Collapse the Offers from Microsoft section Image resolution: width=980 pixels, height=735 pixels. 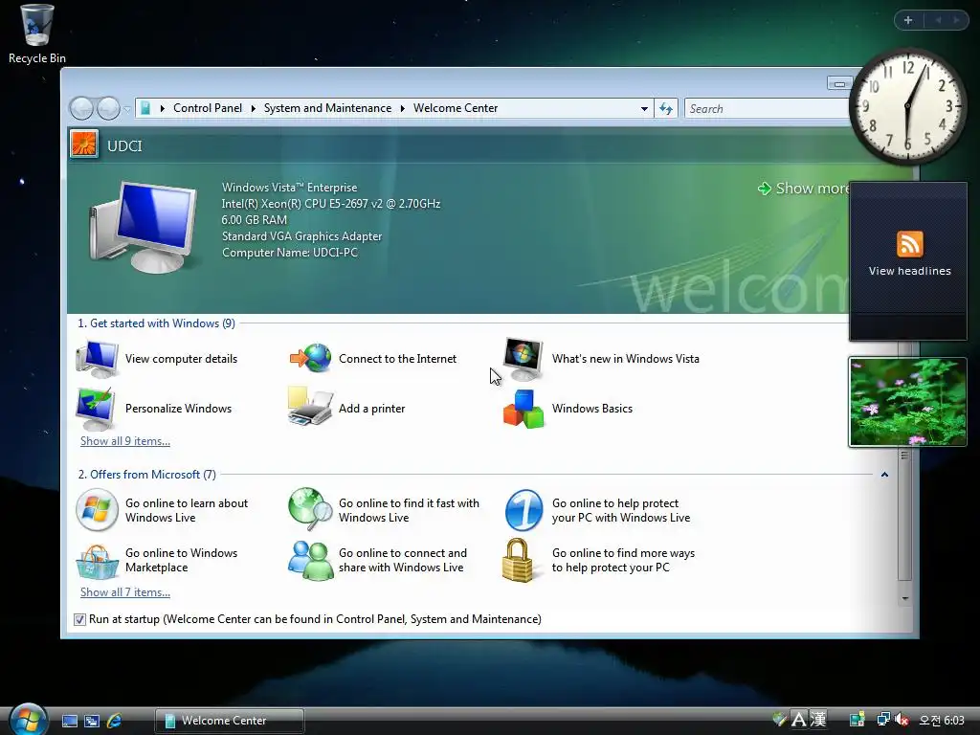coord(884,475)
